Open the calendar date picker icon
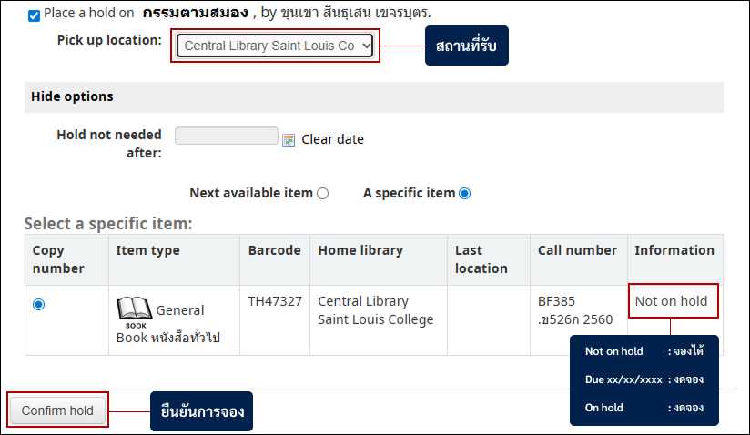Screen dimensions: 750x435 tap(289, 139)
